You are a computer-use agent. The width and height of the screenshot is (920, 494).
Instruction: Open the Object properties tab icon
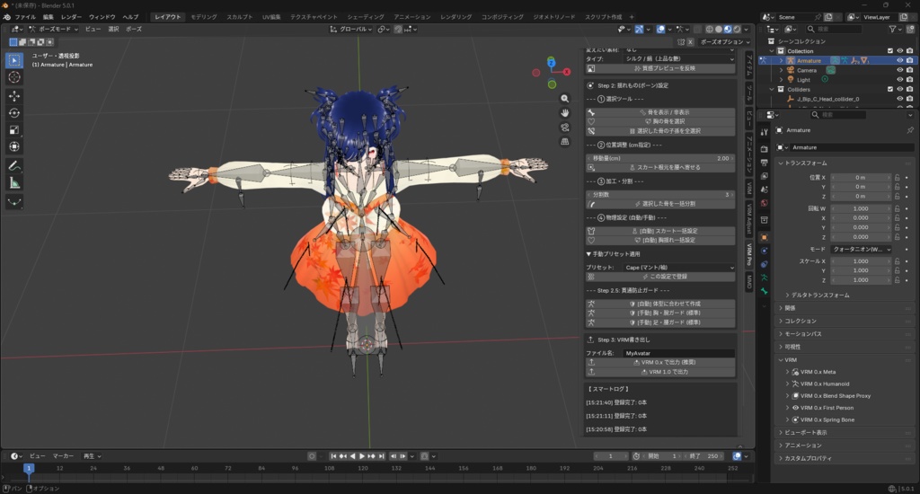(764, 237)
